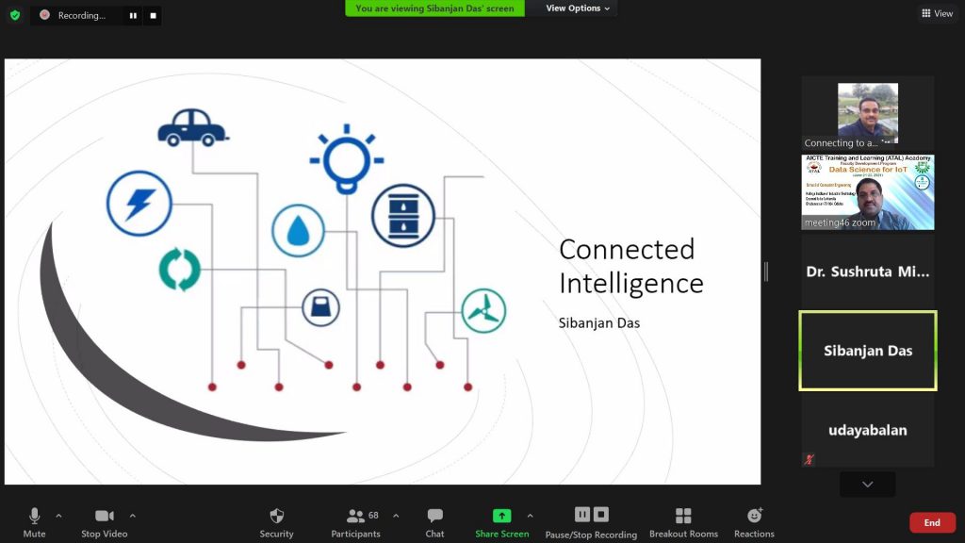This screenshot has width=965, height=543.
Task: Open the Participants panel
Action: coord(355,522)
